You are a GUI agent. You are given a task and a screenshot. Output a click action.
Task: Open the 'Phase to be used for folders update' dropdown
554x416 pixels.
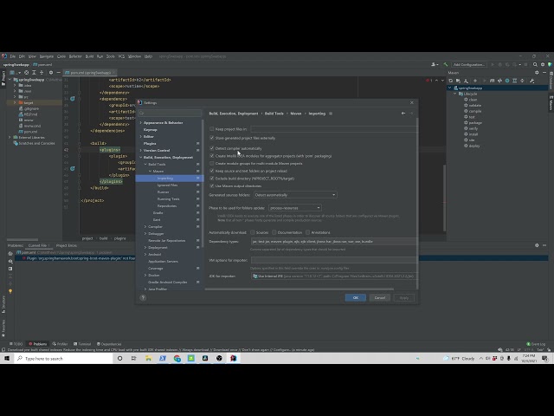(294, 208)
